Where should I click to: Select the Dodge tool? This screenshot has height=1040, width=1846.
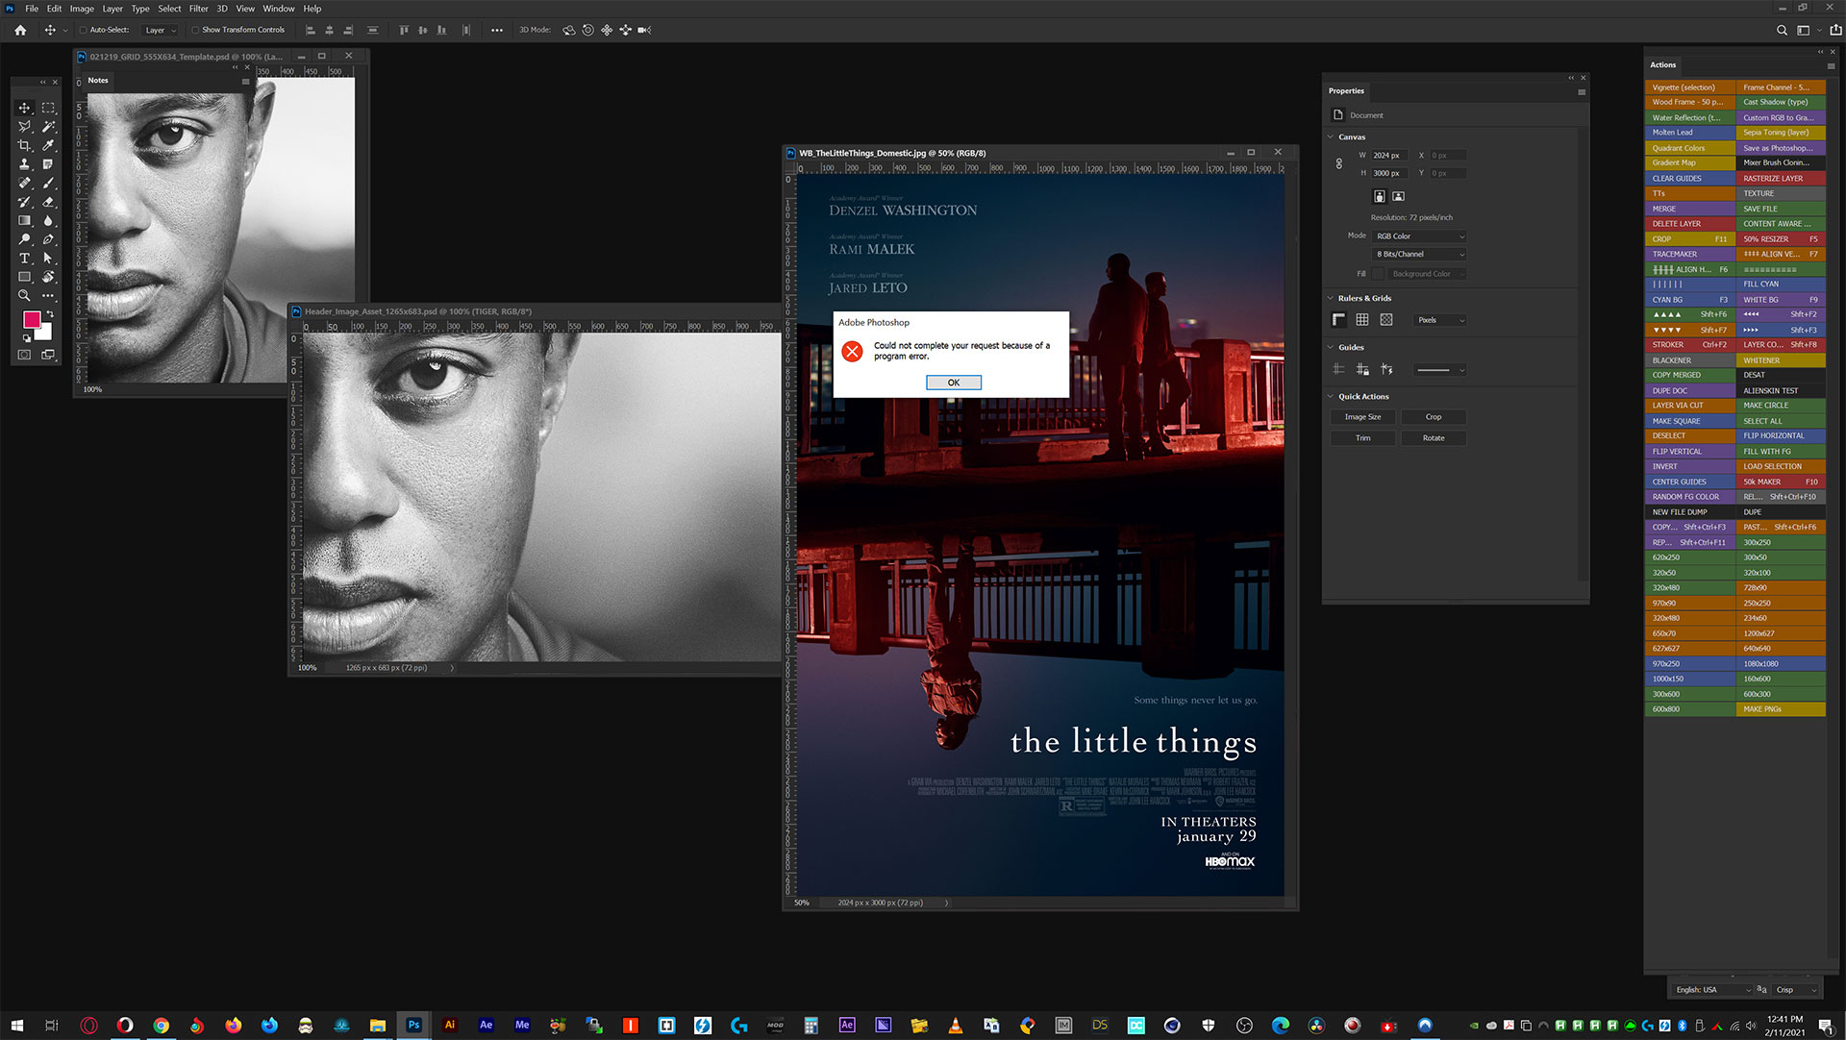point(25,239)
